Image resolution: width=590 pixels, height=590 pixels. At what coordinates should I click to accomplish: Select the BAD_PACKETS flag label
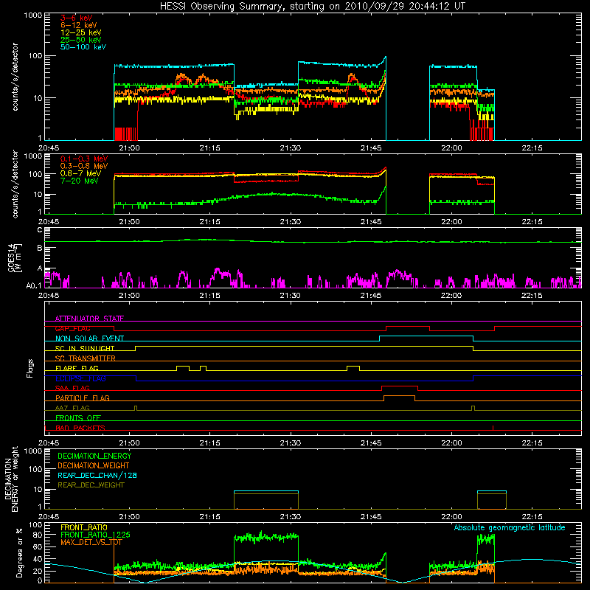click(x=80, y=428)
